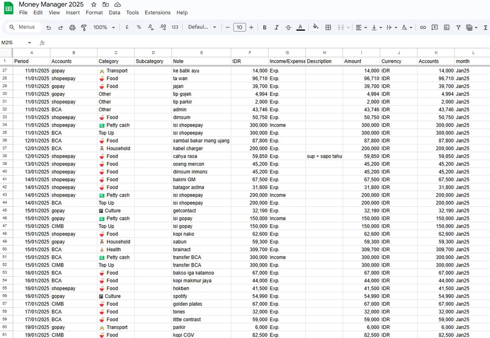Open the Format menu
The width and height of the screenshot is (490, 338).
click(x=94, y=12)
